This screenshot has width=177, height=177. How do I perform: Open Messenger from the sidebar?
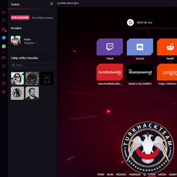click(4, 38)
